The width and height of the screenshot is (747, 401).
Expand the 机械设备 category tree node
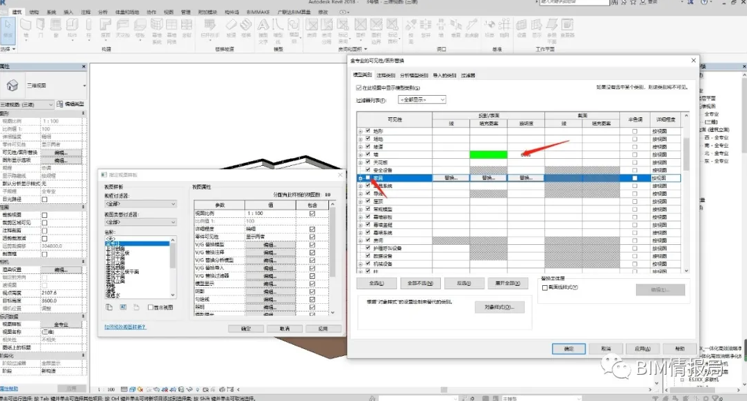point(360,264)
